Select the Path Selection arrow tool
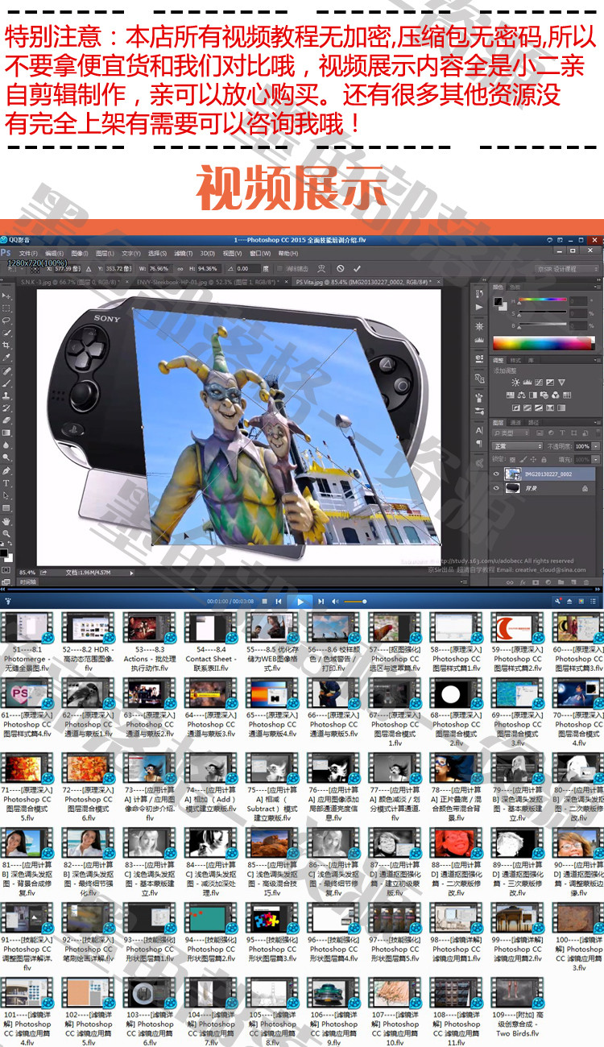 (6, 496)
